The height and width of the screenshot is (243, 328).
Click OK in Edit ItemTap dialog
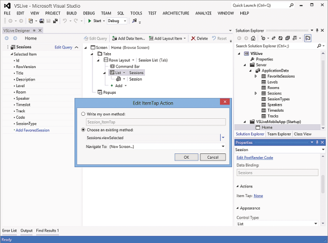(x=187, y=157)
